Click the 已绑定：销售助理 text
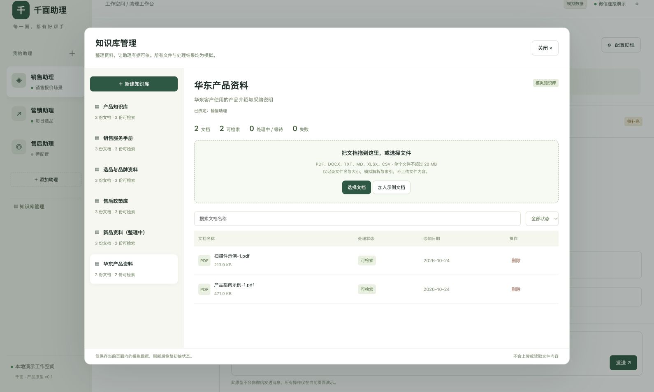 [x=211, y=111]
